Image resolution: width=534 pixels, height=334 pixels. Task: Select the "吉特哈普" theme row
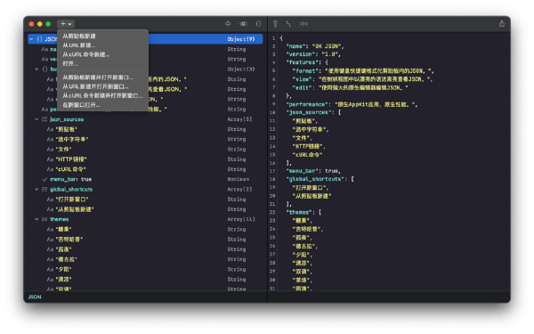145,240
